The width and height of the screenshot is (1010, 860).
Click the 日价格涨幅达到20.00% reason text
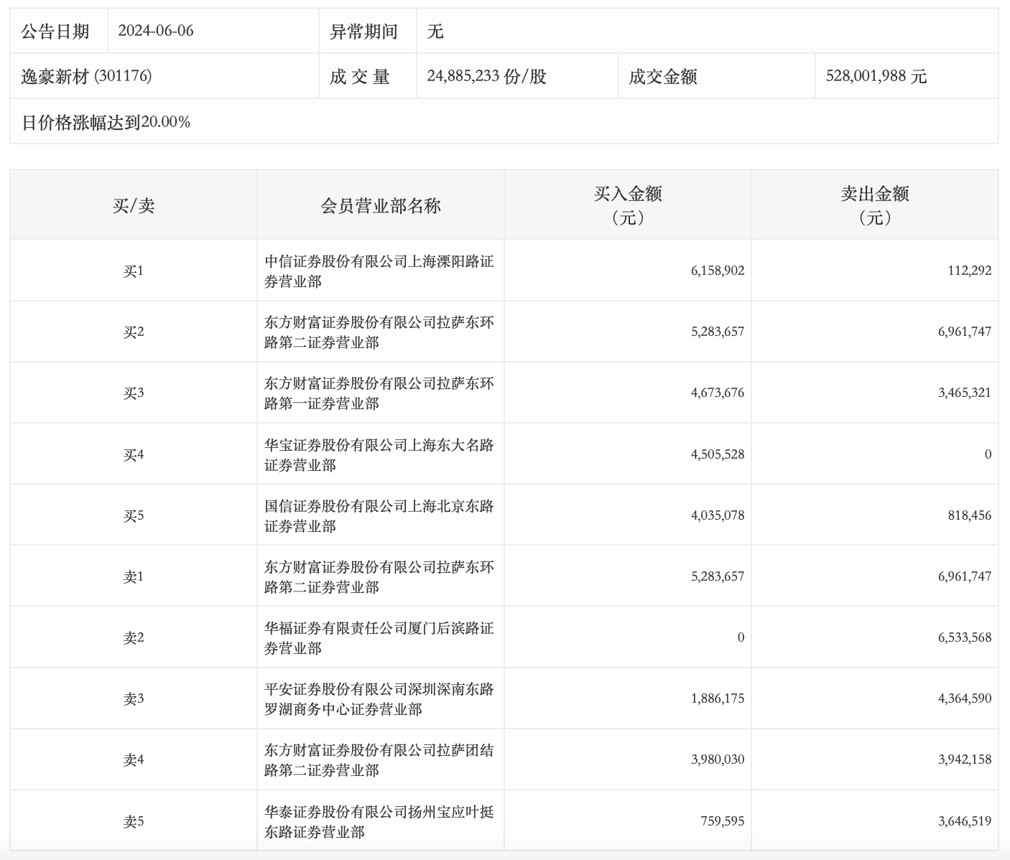106,122
